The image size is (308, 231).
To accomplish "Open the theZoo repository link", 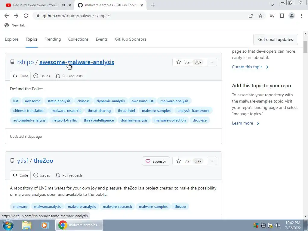I will tap(43, 161).
